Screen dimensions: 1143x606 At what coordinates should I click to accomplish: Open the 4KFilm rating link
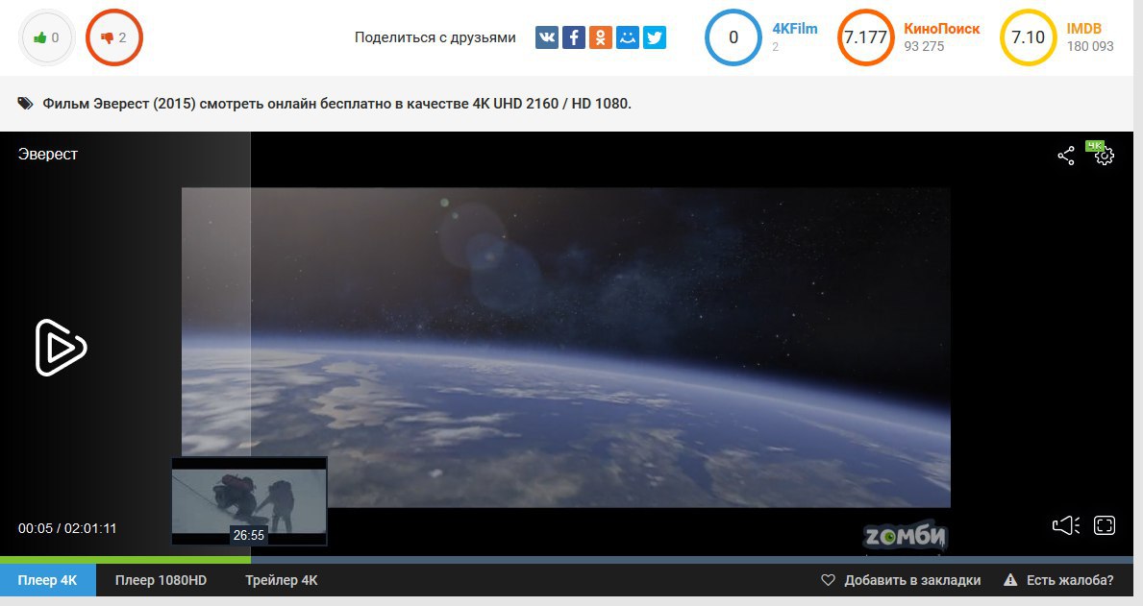click(795, 29)
